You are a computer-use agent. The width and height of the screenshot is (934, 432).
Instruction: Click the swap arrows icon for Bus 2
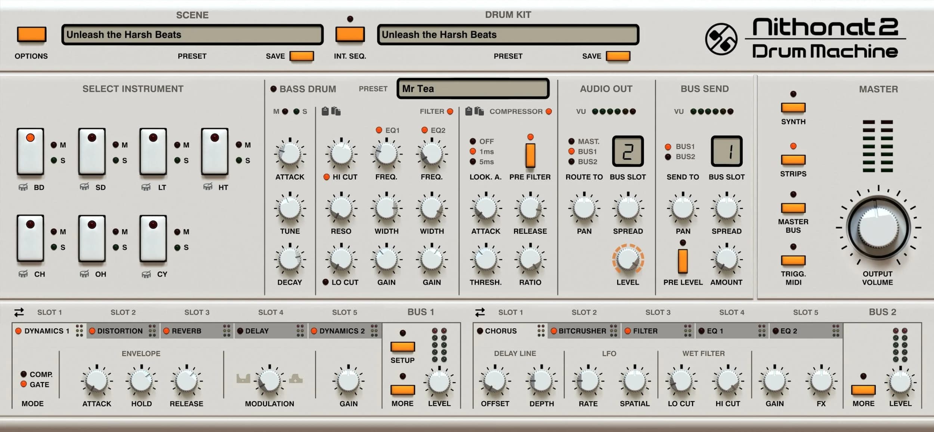480,312
